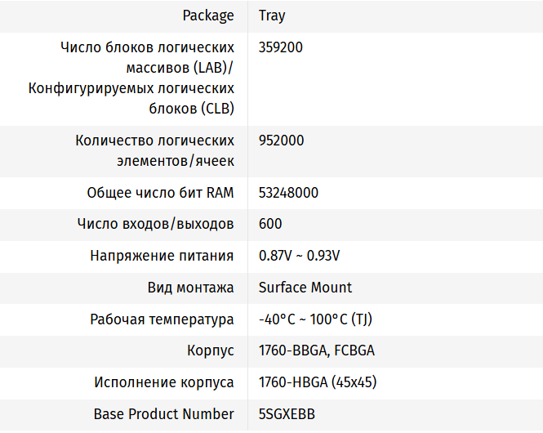Select the value 952000
This screenshot has height=433, width=543.
281,141
